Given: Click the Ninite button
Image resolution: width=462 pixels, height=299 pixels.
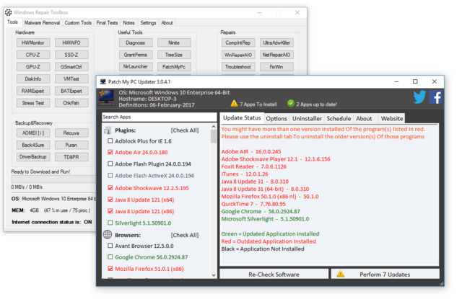Looking at the screenshot, I should point(174,43).
